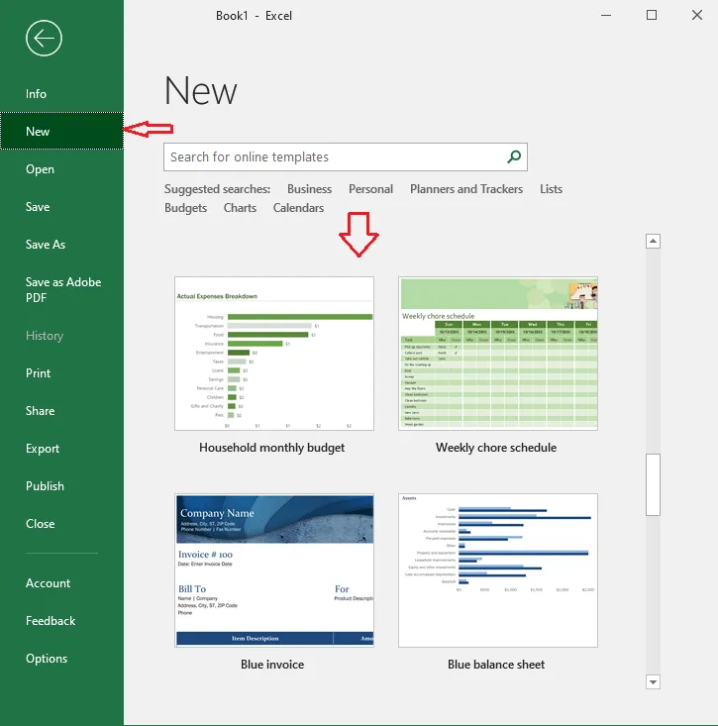Choose Close to close the workbook
The image size is (718, 726).
(61, 524)
